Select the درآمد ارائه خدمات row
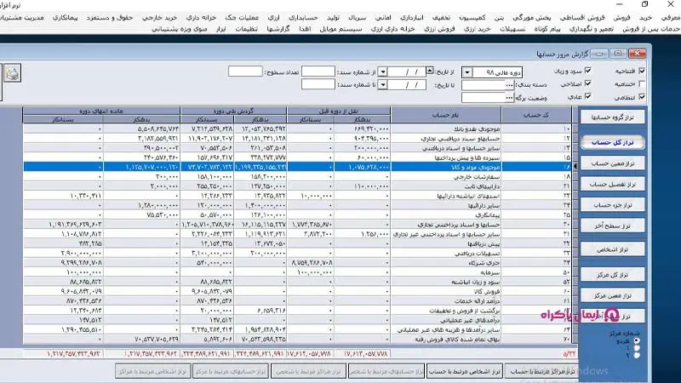The height and width of the screenshot is (383, 681). click(297, 301)
